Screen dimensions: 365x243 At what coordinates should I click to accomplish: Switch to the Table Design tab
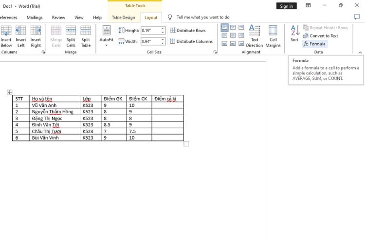[x=124, y=17]
